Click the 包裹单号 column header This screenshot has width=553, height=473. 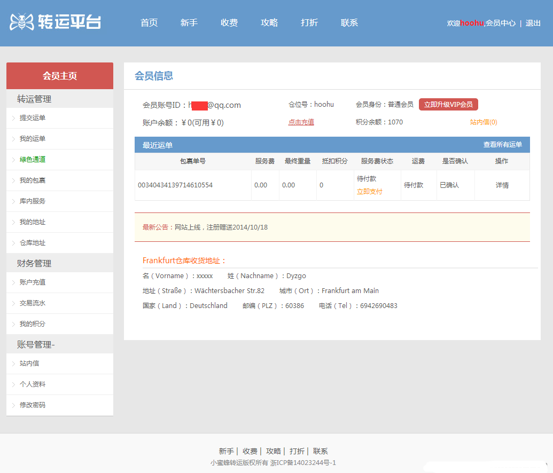192,161
